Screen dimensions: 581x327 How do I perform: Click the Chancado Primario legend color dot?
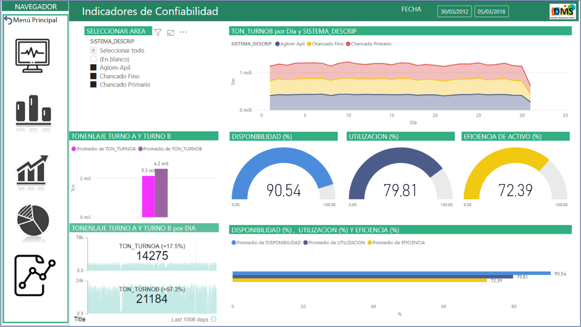[348, 44]
